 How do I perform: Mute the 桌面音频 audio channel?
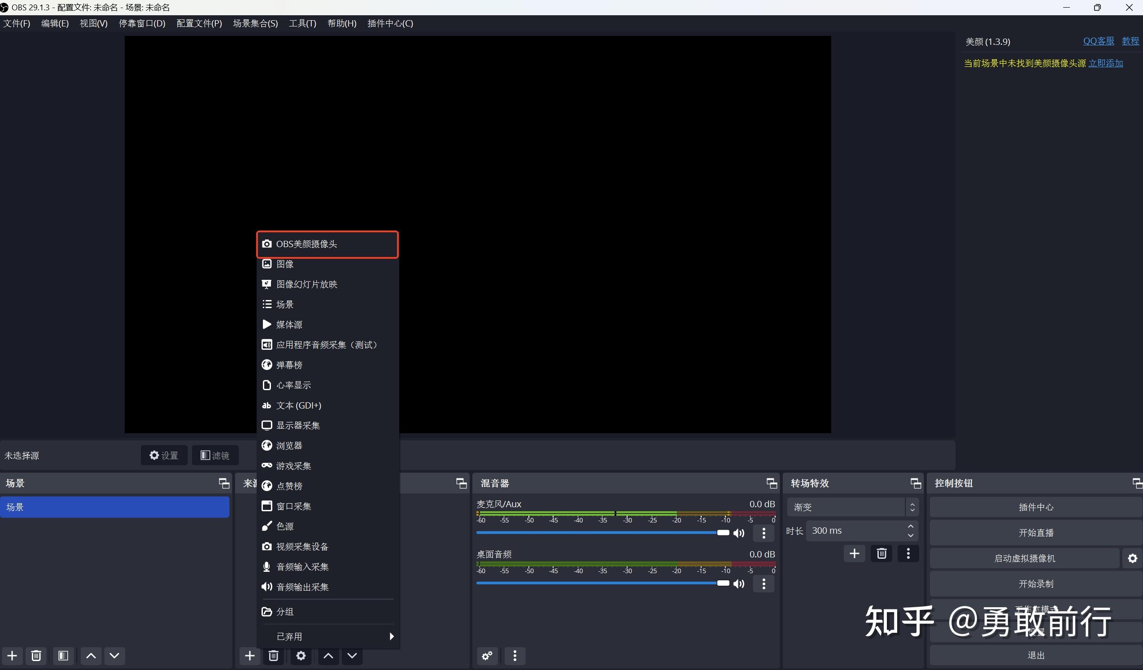(738, 584)
